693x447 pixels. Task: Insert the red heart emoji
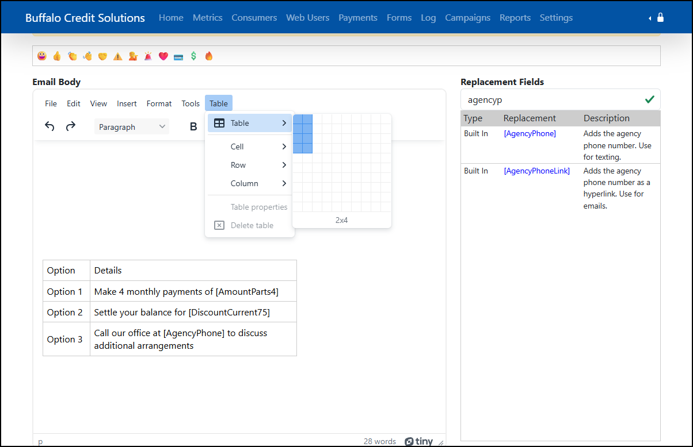tap(163, 56)
